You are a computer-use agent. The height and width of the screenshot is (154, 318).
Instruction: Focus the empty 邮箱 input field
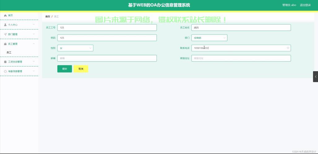[x=107, y=58]
